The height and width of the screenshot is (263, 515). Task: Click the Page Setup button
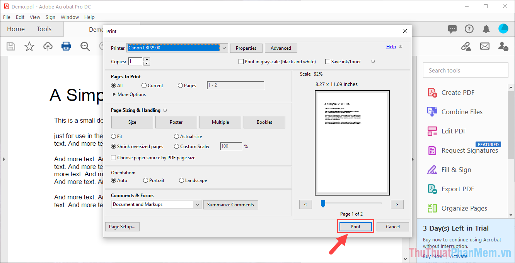(x=122, y=227)
